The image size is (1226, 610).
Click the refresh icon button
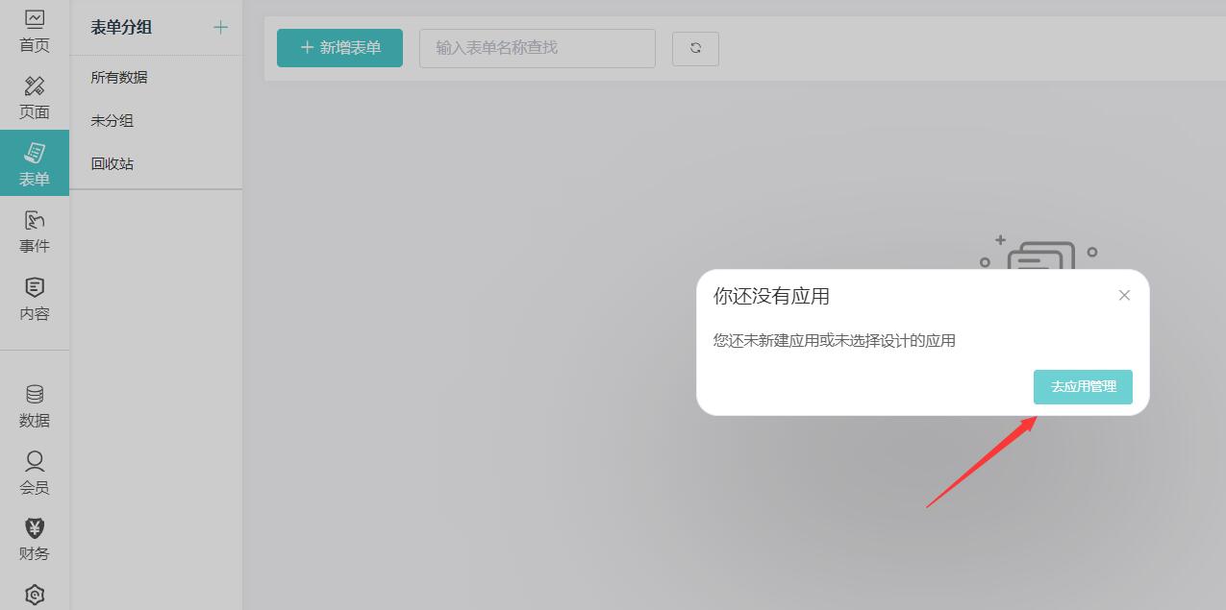pos(695,48)
